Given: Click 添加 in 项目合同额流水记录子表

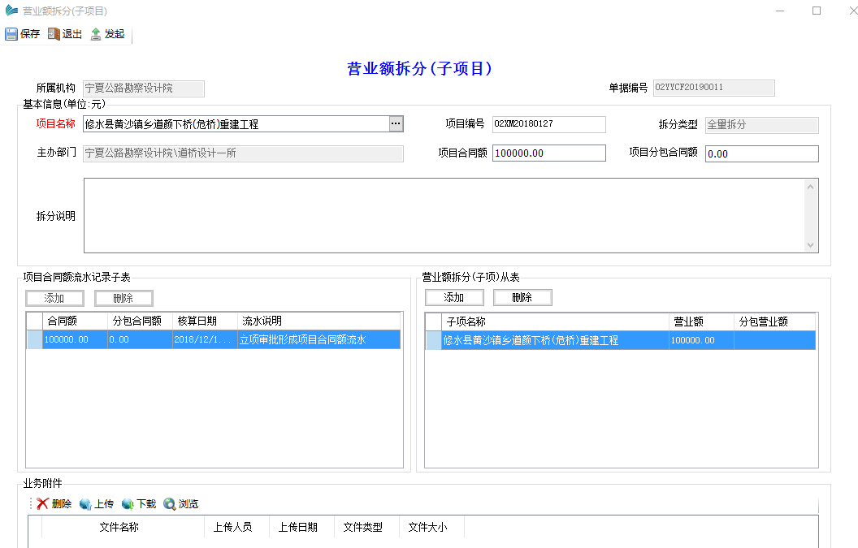Looking at the screenshot, I should click(x=54, y=298).
